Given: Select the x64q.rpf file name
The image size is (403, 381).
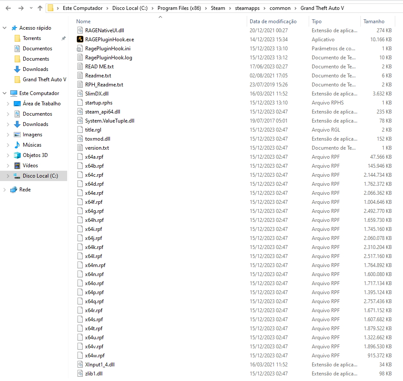Looking at the screenshot, I should pyautogui.click(x=94, y=301).
